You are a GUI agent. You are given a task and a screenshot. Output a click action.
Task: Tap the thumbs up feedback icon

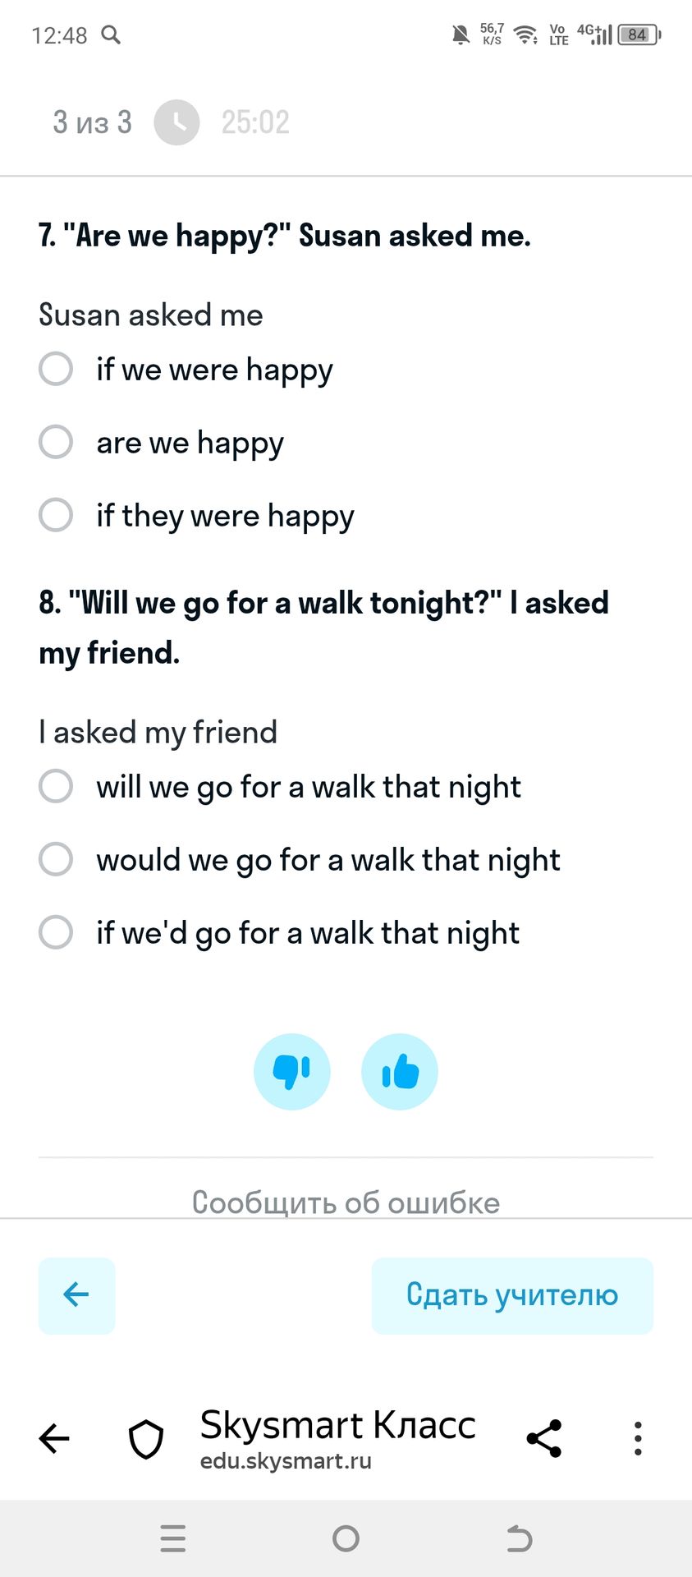tap(400, 1071)
